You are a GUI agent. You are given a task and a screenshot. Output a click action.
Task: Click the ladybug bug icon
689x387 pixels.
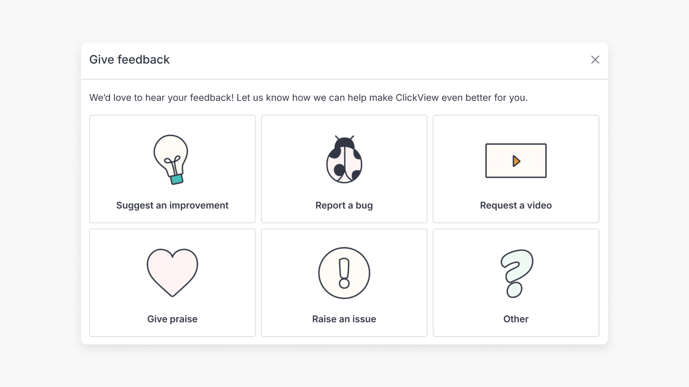344,160
